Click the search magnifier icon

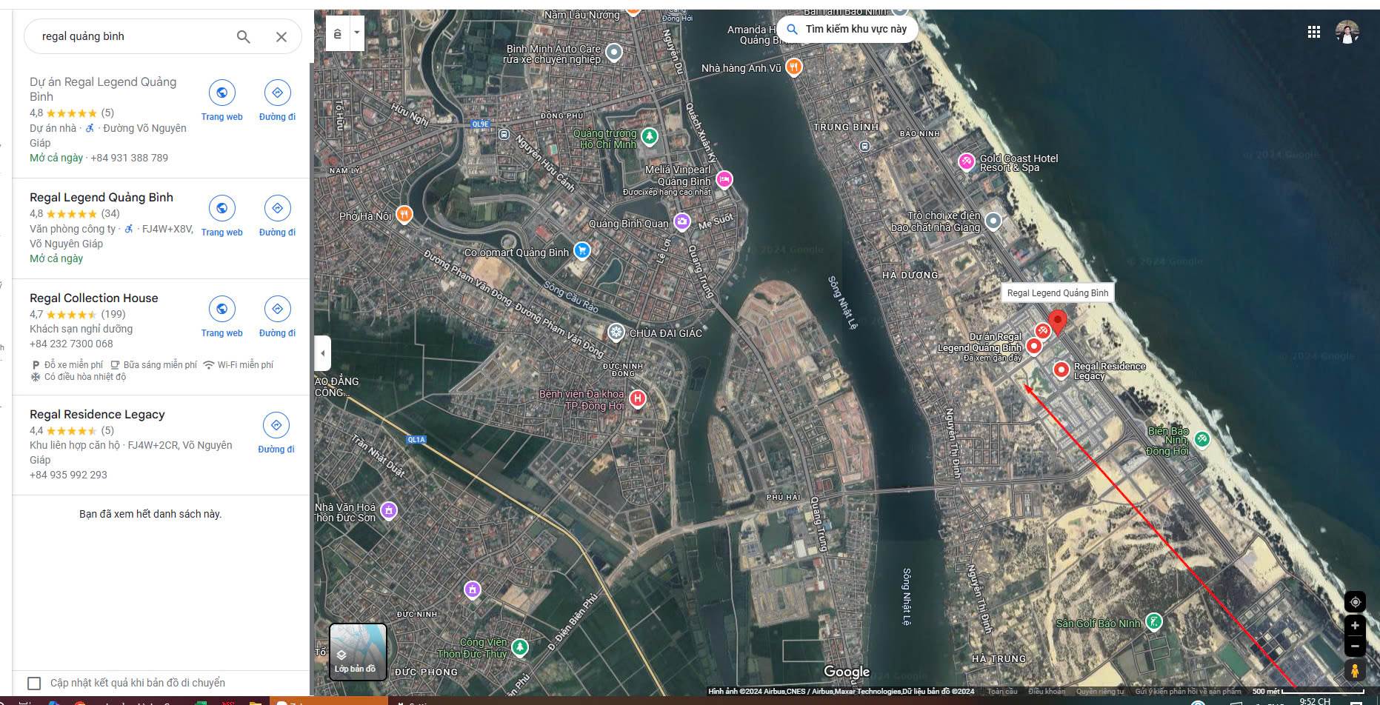[x=243, y=36]
